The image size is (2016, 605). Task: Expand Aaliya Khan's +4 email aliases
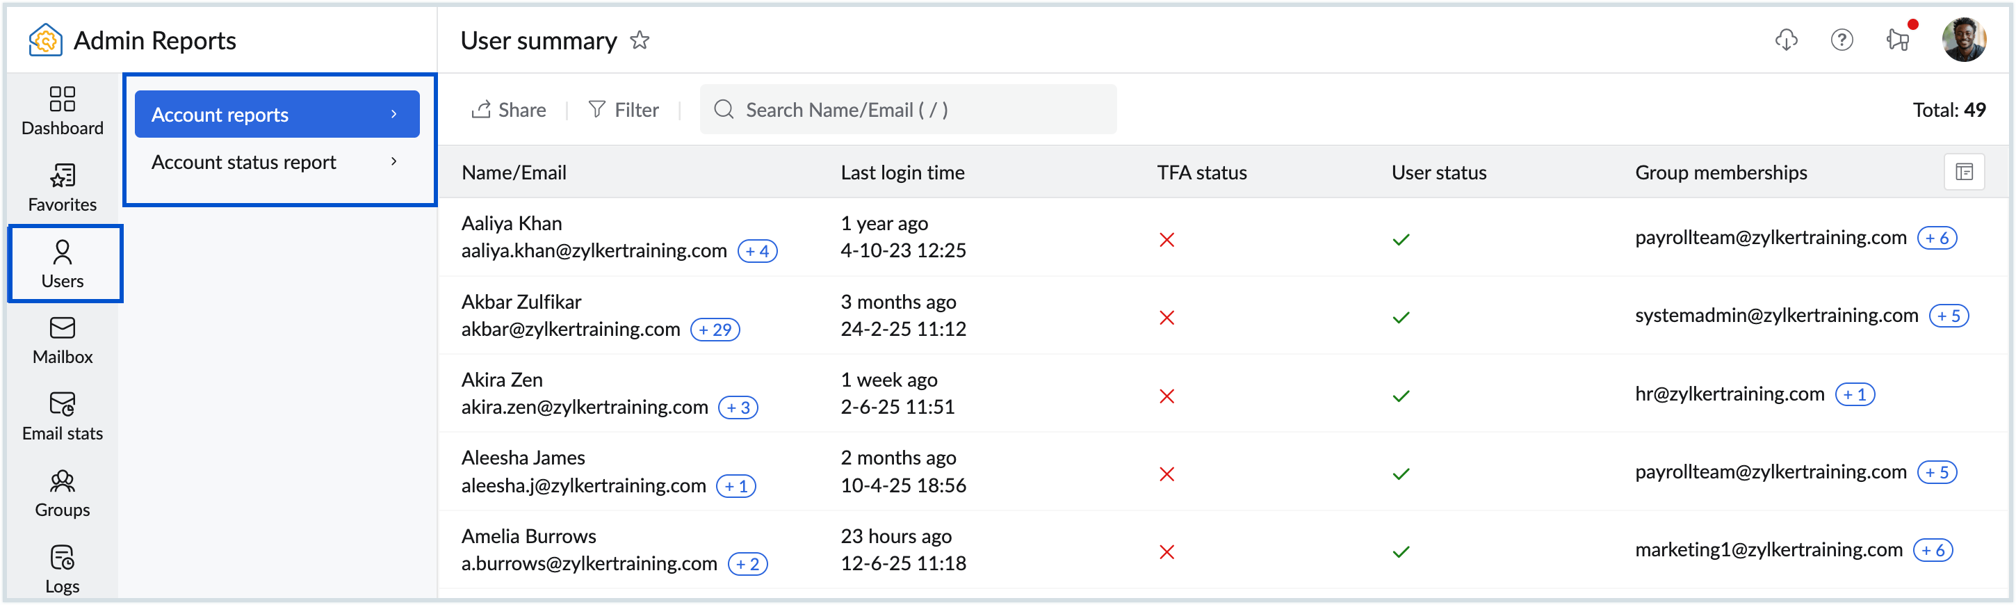(x=757, y=251)
